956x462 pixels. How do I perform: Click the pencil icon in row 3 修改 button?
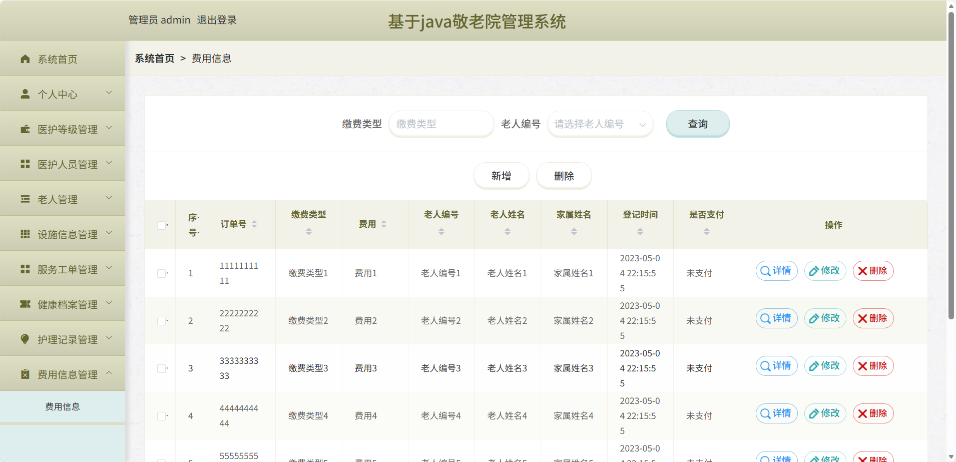tap(814, 366)
